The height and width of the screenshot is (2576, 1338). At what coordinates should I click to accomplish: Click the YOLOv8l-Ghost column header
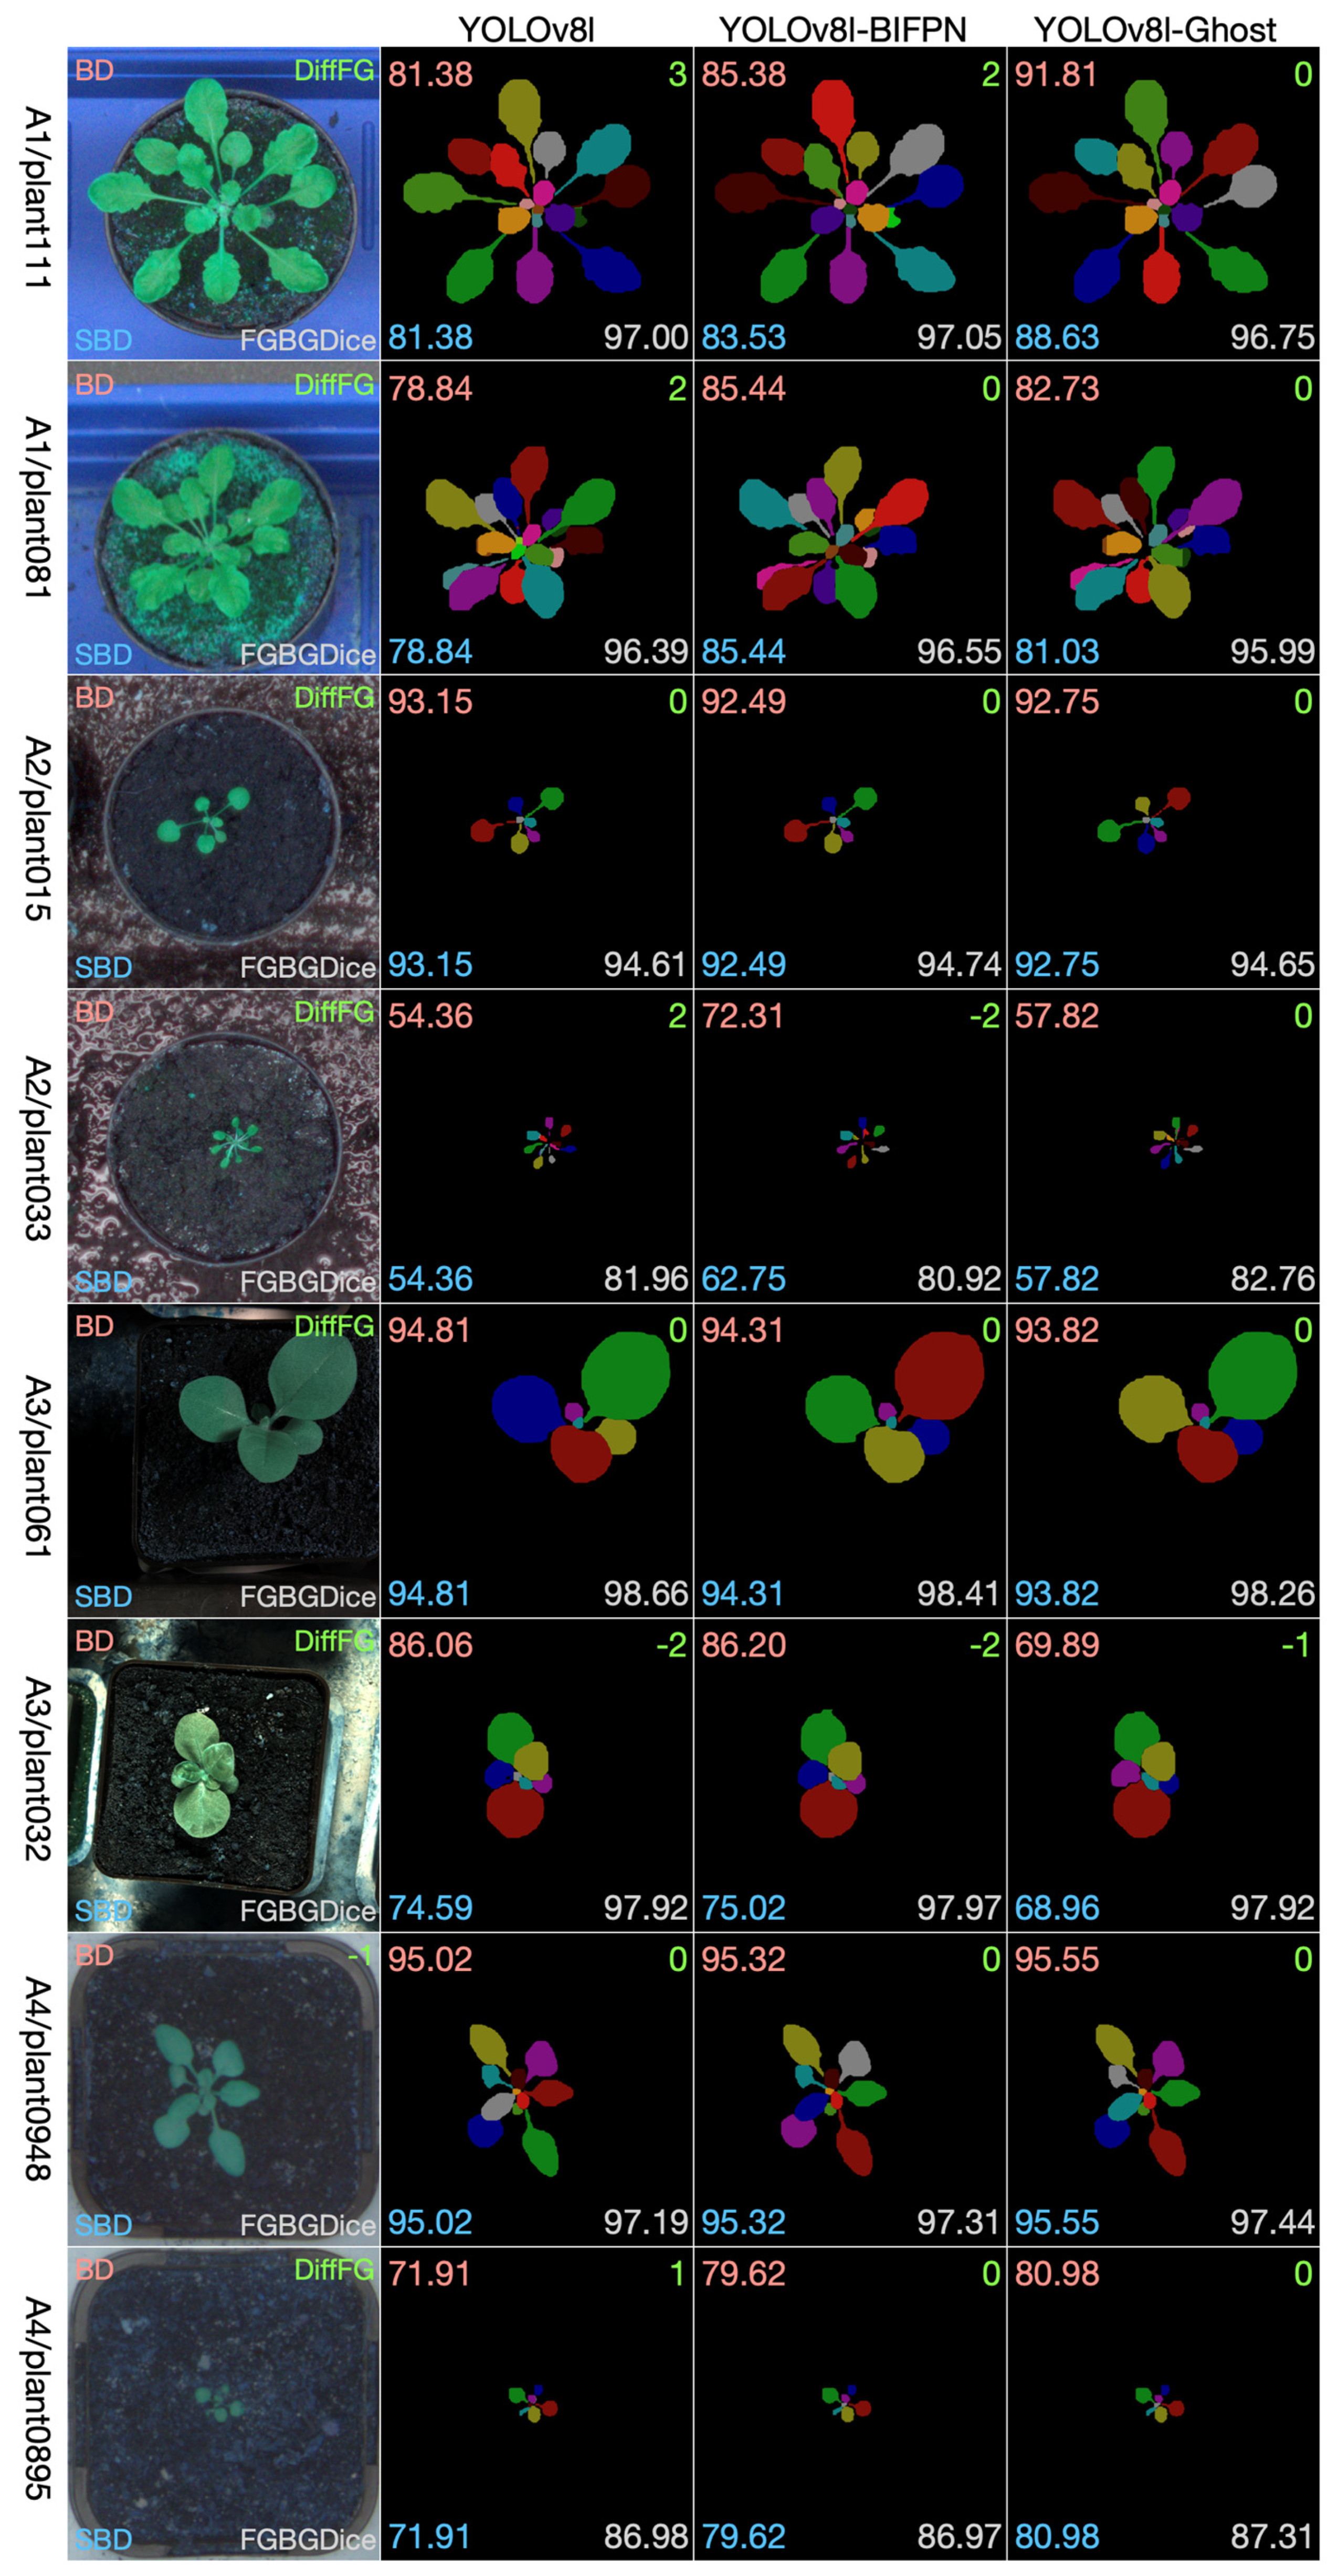(x=1155, y=29)
